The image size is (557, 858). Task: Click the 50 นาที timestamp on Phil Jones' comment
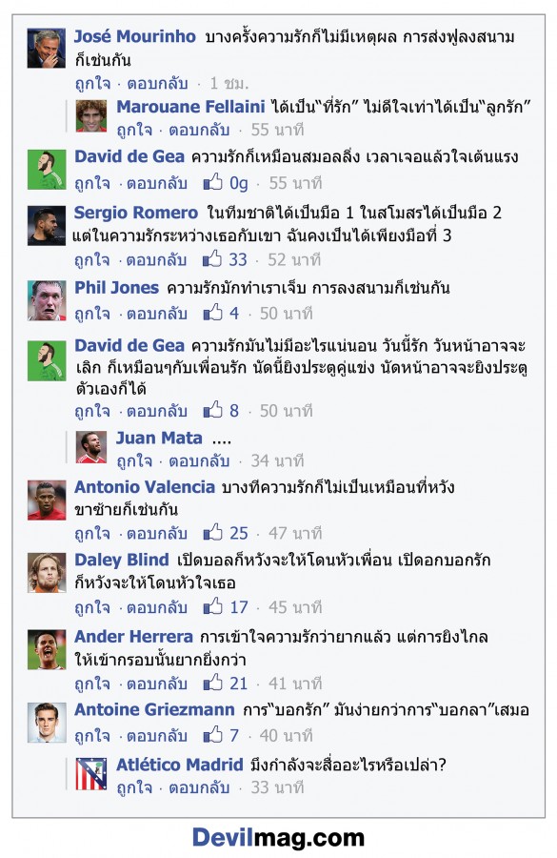pyautogui.click(x=287, y=313)
